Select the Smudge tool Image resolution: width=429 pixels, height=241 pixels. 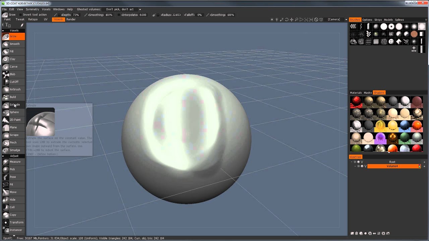point(13,150)
